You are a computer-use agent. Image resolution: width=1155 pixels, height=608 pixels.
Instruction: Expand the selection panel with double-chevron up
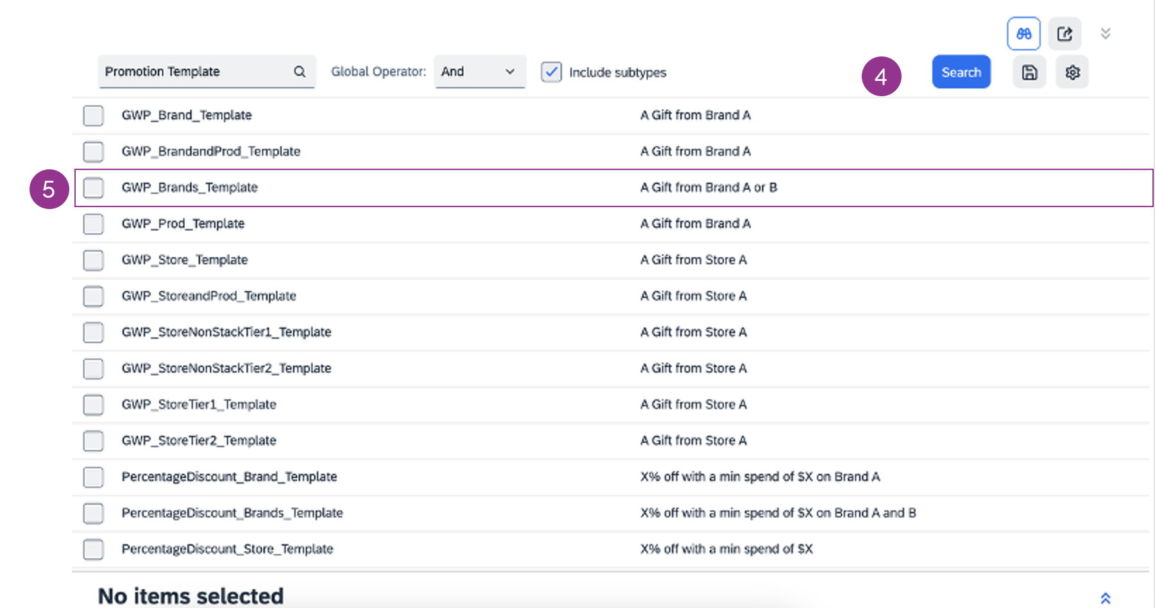(1105, 598)
